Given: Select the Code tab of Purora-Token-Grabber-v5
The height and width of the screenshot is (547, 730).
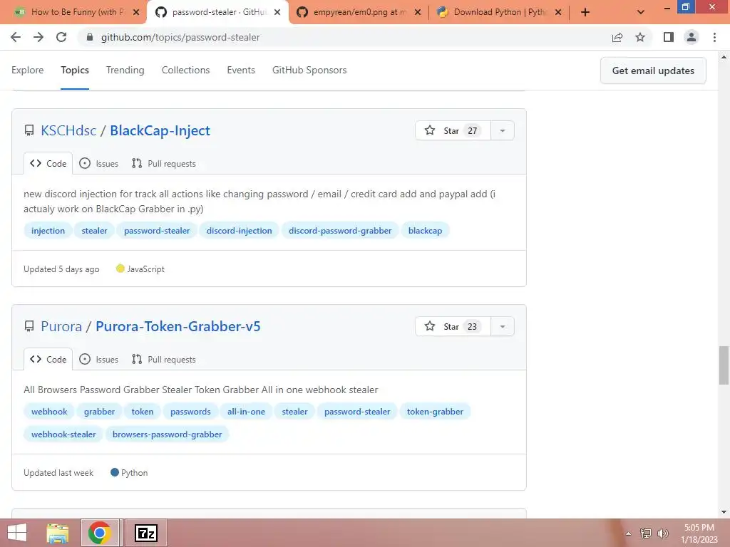Looking at the screenshot, I should pyautogui.click(x=48, y=360).
